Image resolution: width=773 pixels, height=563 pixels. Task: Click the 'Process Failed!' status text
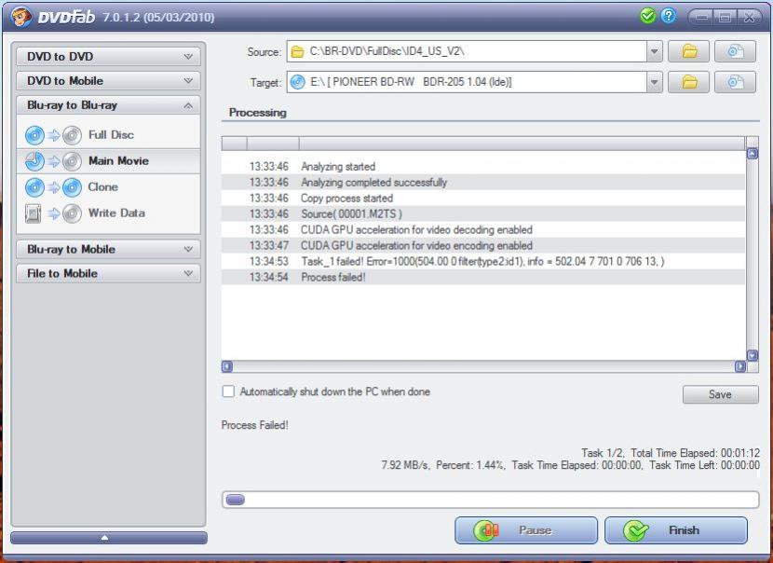pos(255,425)
